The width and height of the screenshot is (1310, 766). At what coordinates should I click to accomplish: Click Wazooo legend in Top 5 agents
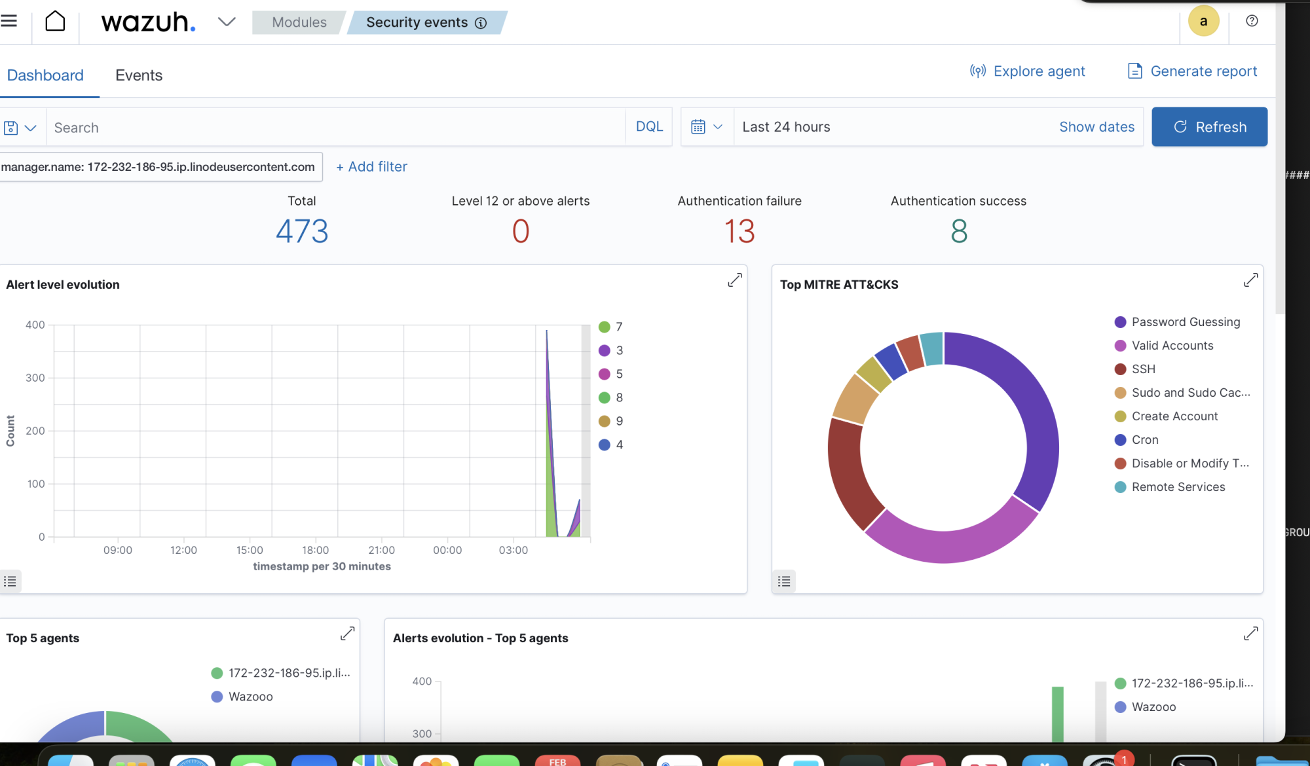[x=242, y=697]
